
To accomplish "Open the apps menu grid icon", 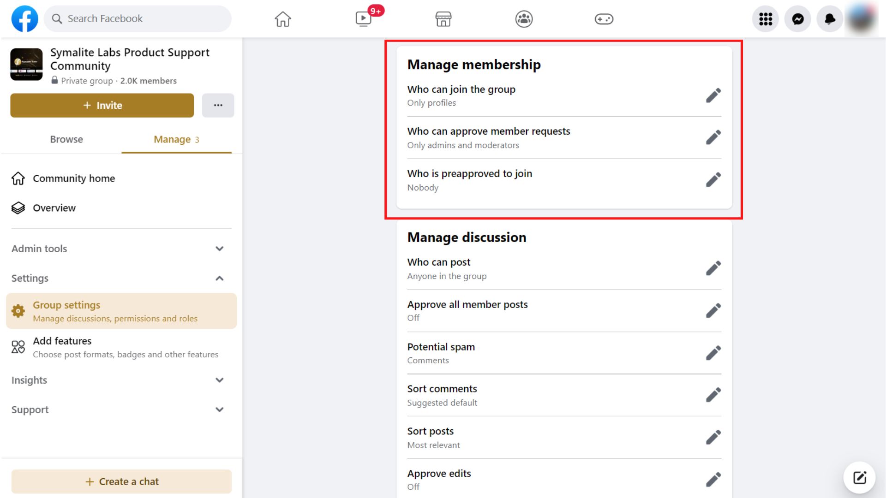I will 765,19.
